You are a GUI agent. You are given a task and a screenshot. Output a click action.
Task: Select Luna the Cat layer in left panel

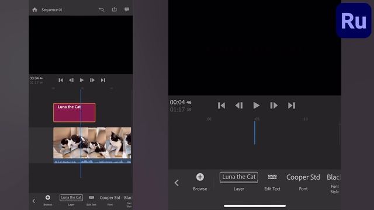[71, 197]
